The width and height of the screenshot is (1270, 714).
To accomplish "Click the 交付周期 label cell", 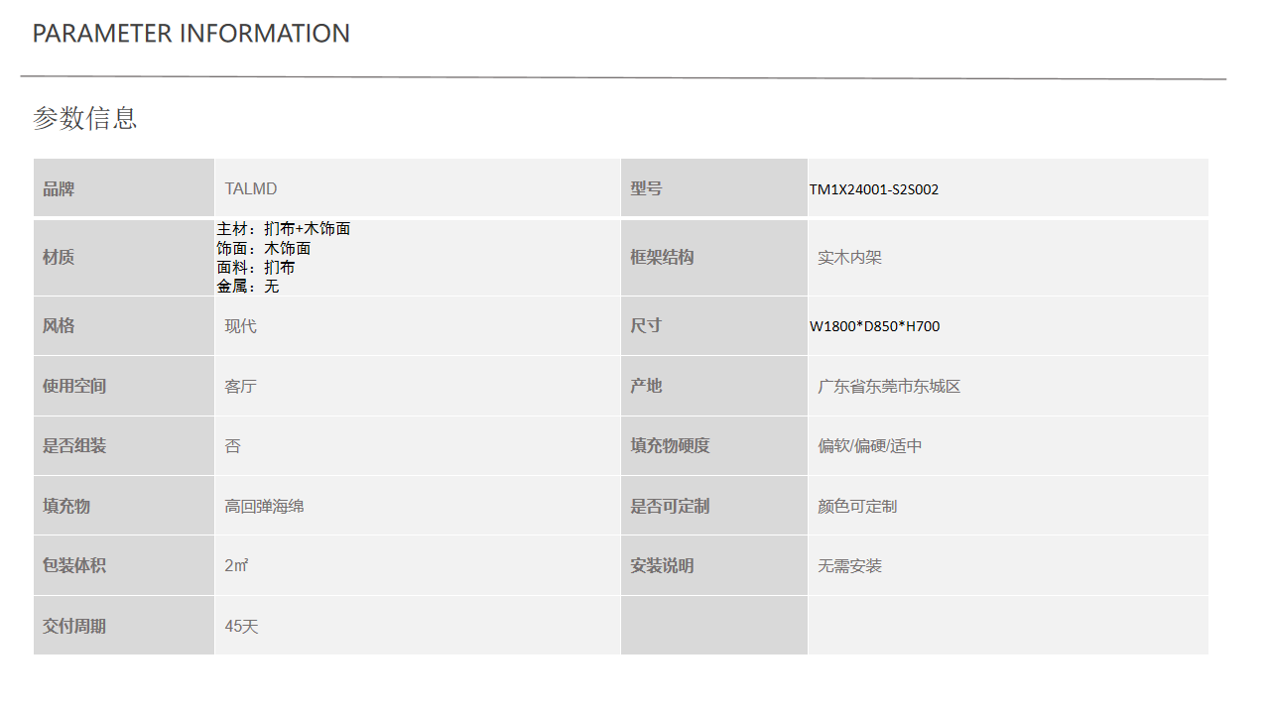I will (74, 627).
